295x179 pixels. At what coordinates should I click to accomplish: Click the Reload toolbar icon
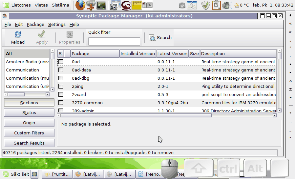[18, 35]
